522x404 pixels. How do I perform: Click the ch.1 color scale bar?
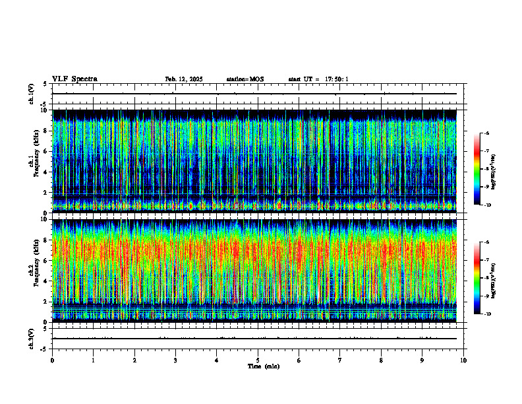pos(477,169)
